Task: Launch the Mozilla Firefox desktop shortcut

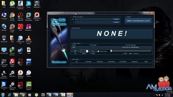Action: 12,28
